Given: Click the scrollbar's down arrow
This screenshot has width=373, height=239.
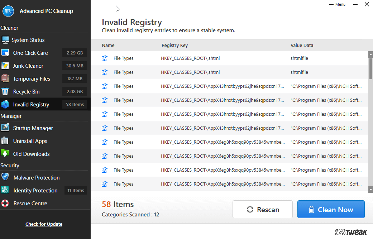Looking at the screenshot, I should tap(370, 190).
